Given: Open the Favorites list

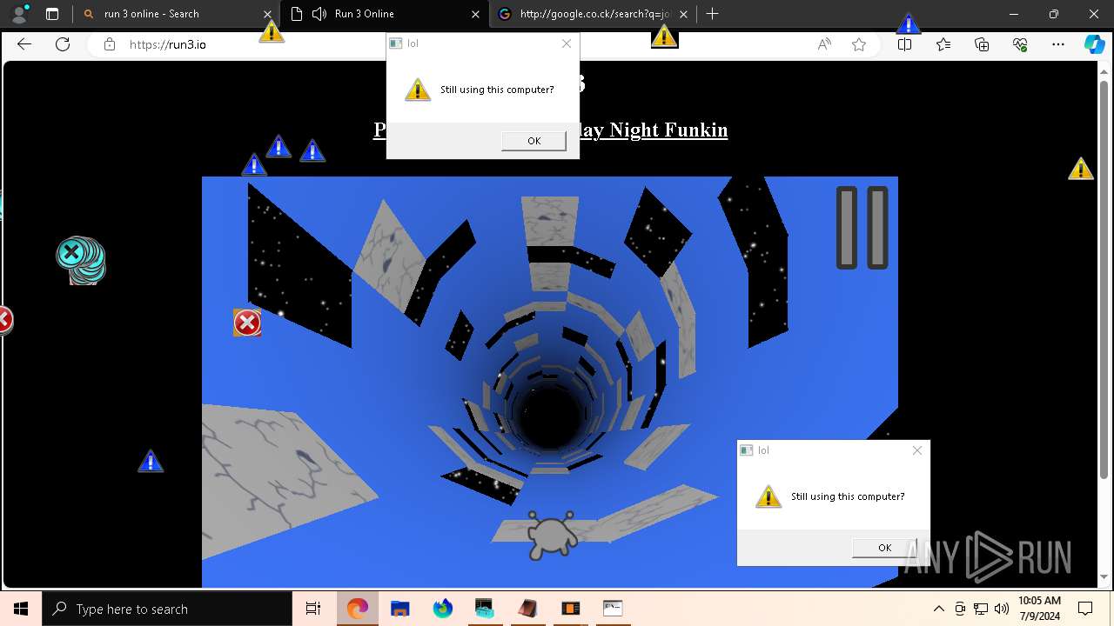Looking at the screenshot, I should pyautogui.click(x=943, y=44).
